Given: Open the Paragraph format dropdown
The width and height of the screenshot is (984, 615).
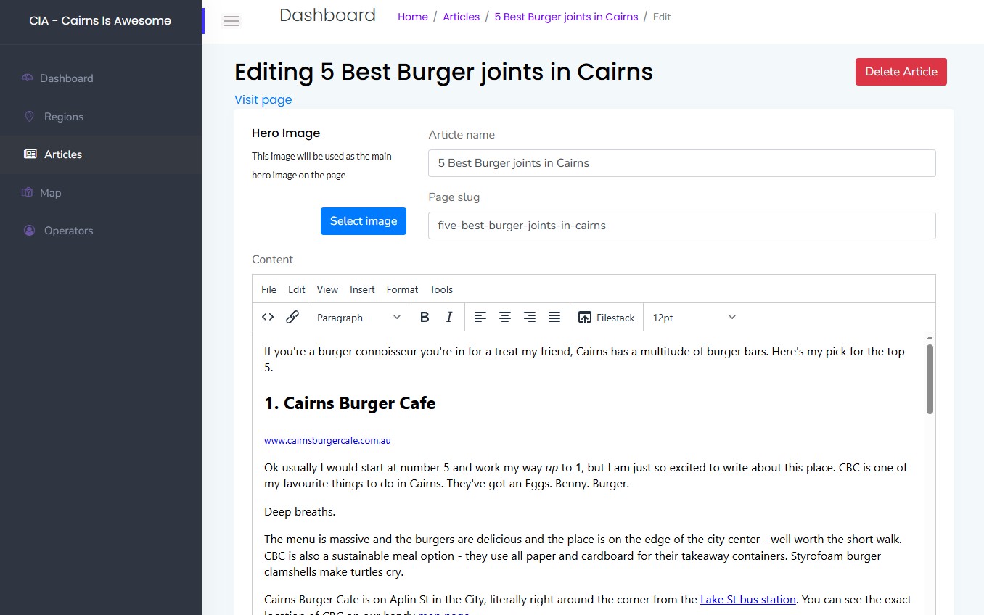Looking at the screenshot, I should pyautogui.click(x=358, y=318).
